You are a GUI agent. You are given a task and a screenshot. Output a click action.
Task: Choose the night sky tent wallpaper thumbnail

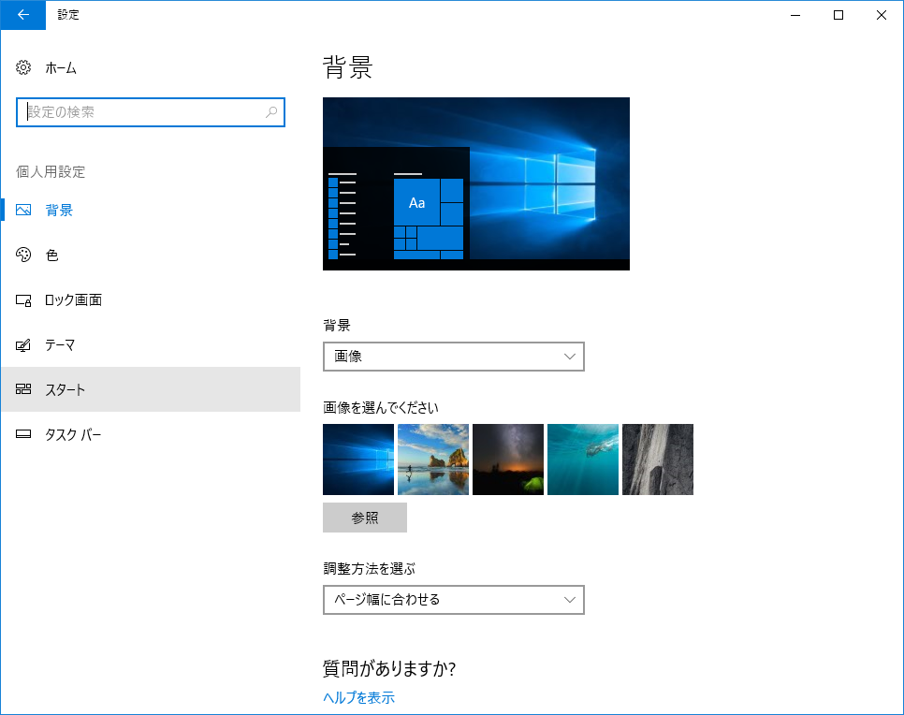(x=508, y=460)
